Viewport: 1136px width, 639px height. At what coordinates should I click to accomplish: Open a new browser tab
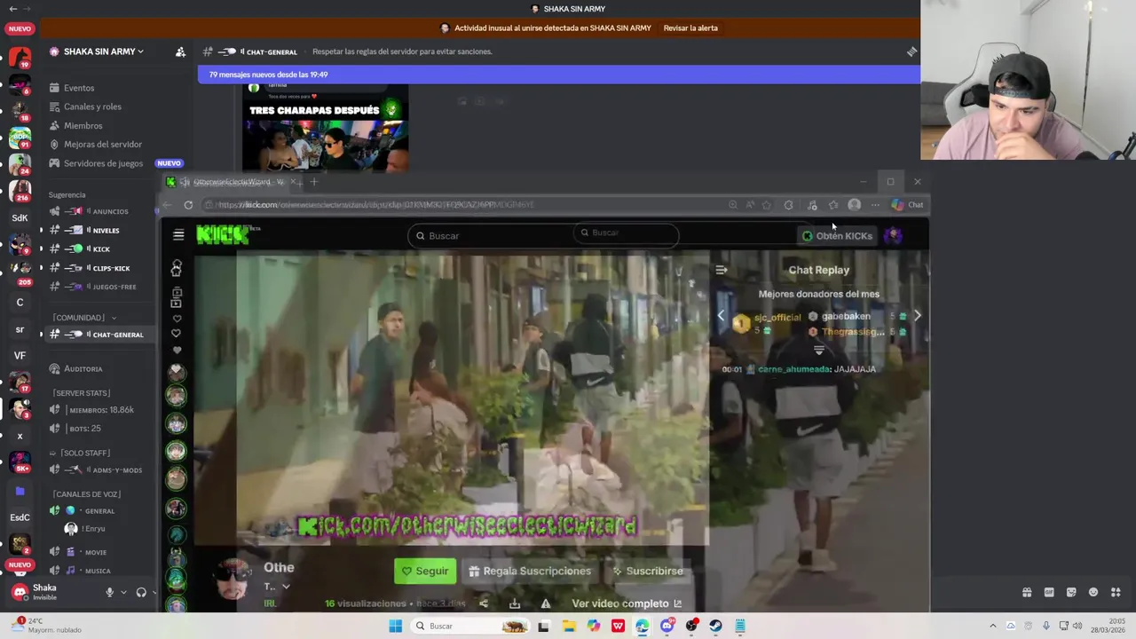[313, 182]
